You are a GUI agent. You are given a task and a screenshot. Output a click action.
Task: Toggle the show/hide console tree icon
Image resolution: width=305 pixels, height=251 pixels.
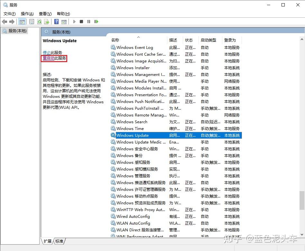[22, 22]
